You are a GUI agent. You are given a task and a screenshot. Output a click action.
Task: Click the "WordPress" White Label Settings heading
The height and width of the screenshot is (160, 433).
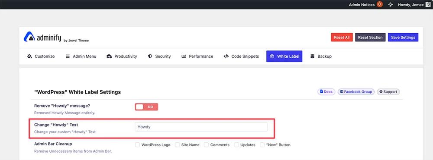[78, 92]
